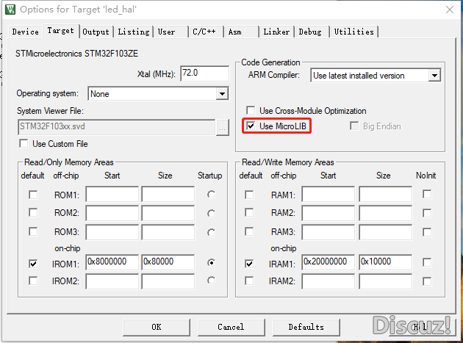Select the ROM2 Startup radio button
The image size is (463, 343).
[211, 214]
